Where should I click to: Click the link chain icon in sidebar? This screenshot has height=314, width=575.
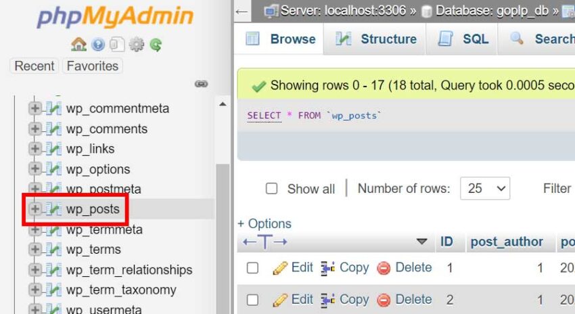coord(201,84)
